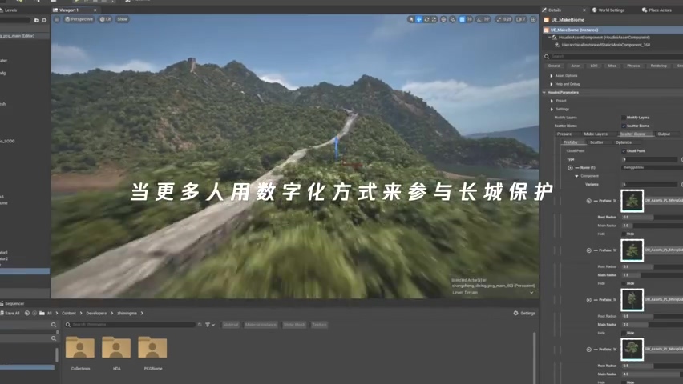Open Content Browser Settings gear
The height and width of the screenshot is (384, 683).
click(x=524, y=313)
